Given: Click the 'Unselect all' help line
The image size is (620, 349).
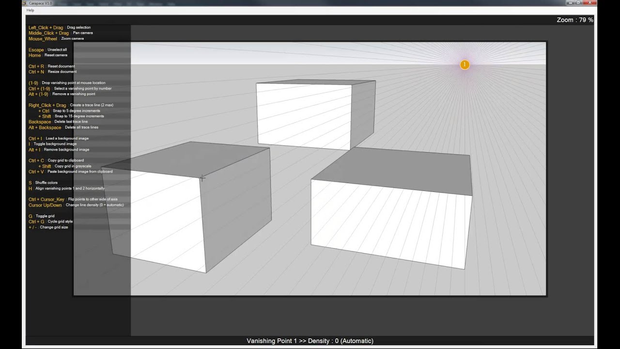Looking at the screenshot, I should 57,50.
